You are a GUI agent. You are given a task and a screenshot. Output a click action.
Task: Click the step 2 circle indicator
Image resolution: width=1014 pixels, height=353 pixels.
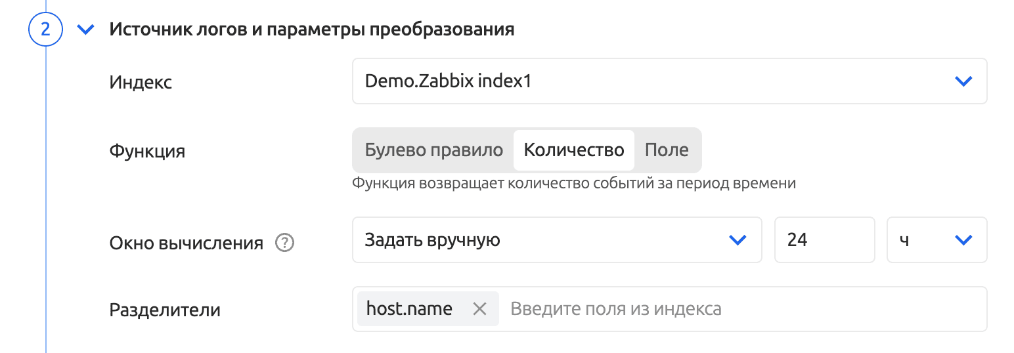pyautogui.click(x=45, y=30)
